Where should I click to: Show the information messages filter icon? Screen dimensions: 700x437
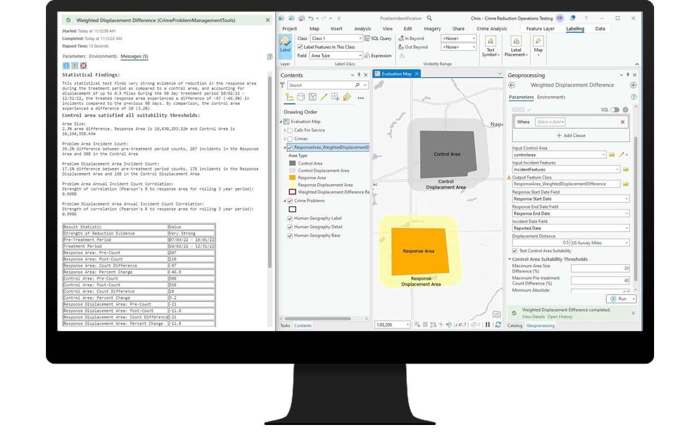point(66,66)
